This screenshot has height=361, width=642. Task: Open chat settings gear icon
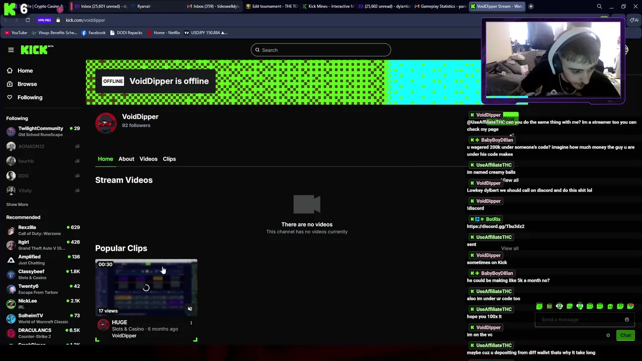coord(608,335)
